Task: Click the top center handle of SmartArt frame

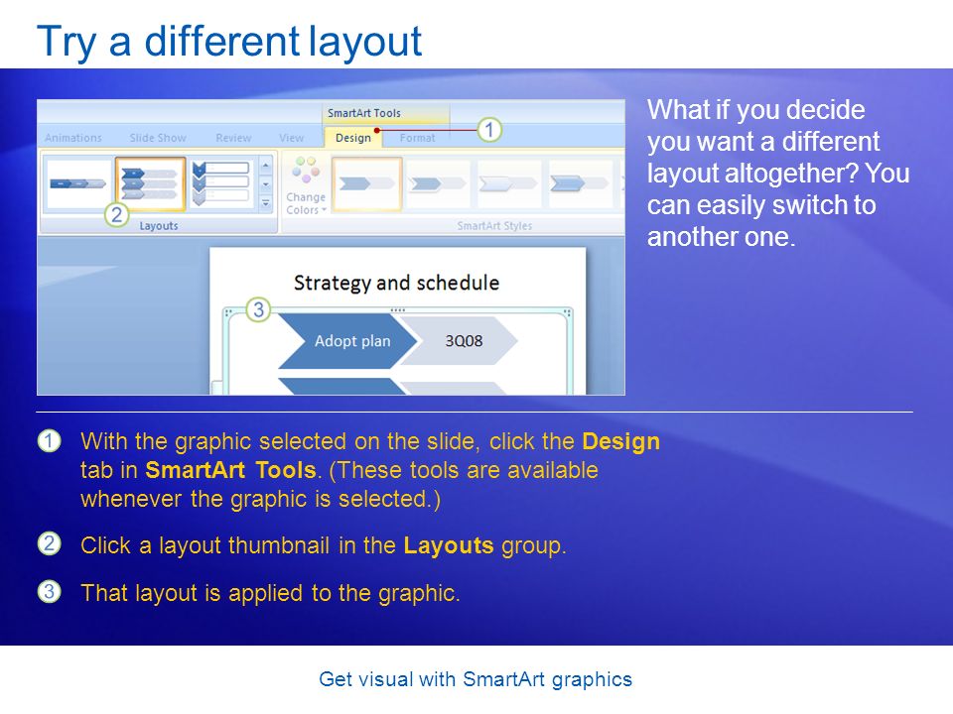Action: pos(397,310)
